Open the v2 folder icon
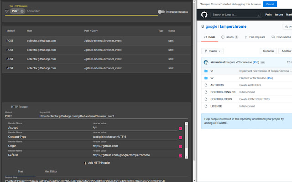292x182 pixels. 206,78
